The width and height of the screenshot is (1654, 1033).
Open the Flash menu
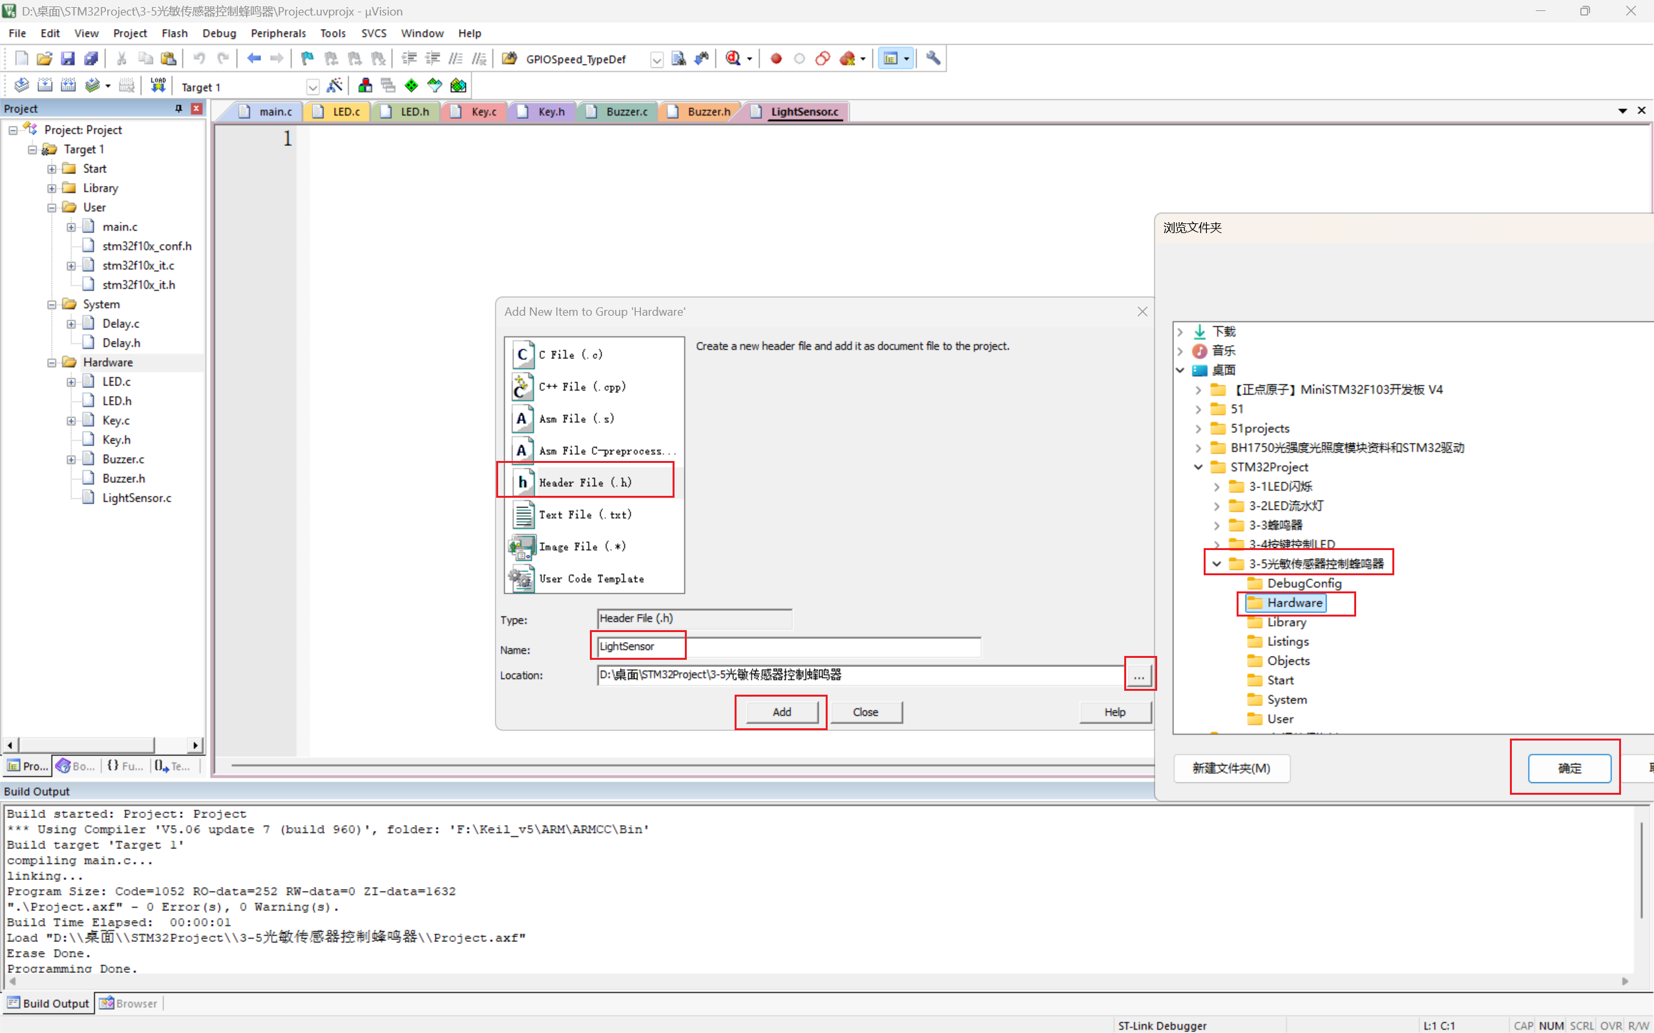tap(174, 33)
